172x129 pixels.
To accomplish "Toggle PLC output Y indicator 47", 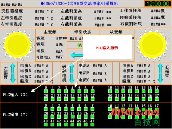I will pos(93,124).
